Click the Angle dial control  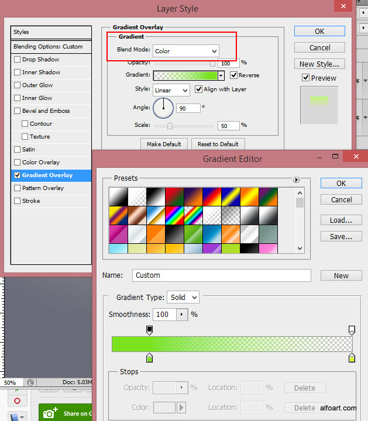pyautogui.click(x=163, y=108)
